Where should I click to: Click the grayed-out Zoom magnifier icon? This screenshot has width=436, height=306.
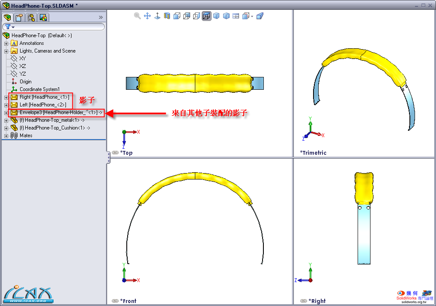(137, 16)
